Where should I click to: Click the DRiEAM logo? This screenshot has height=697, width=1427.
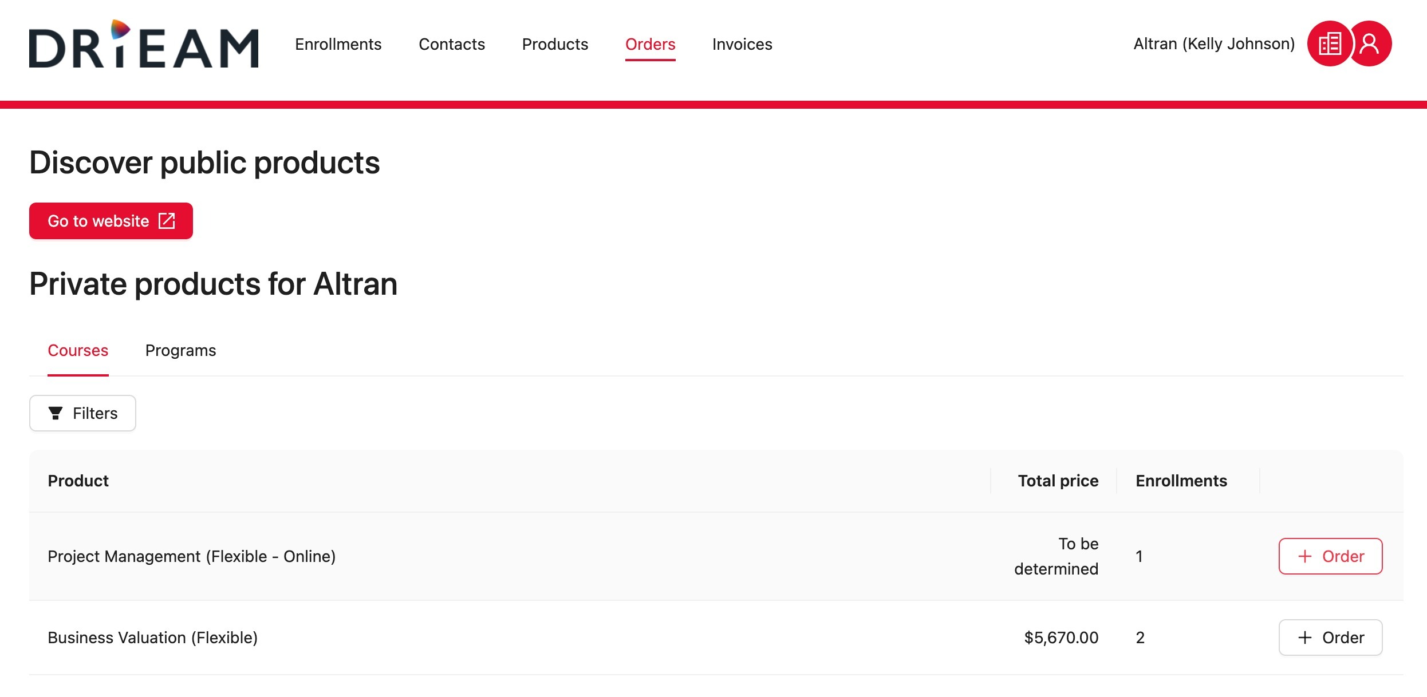click(143, 45)
